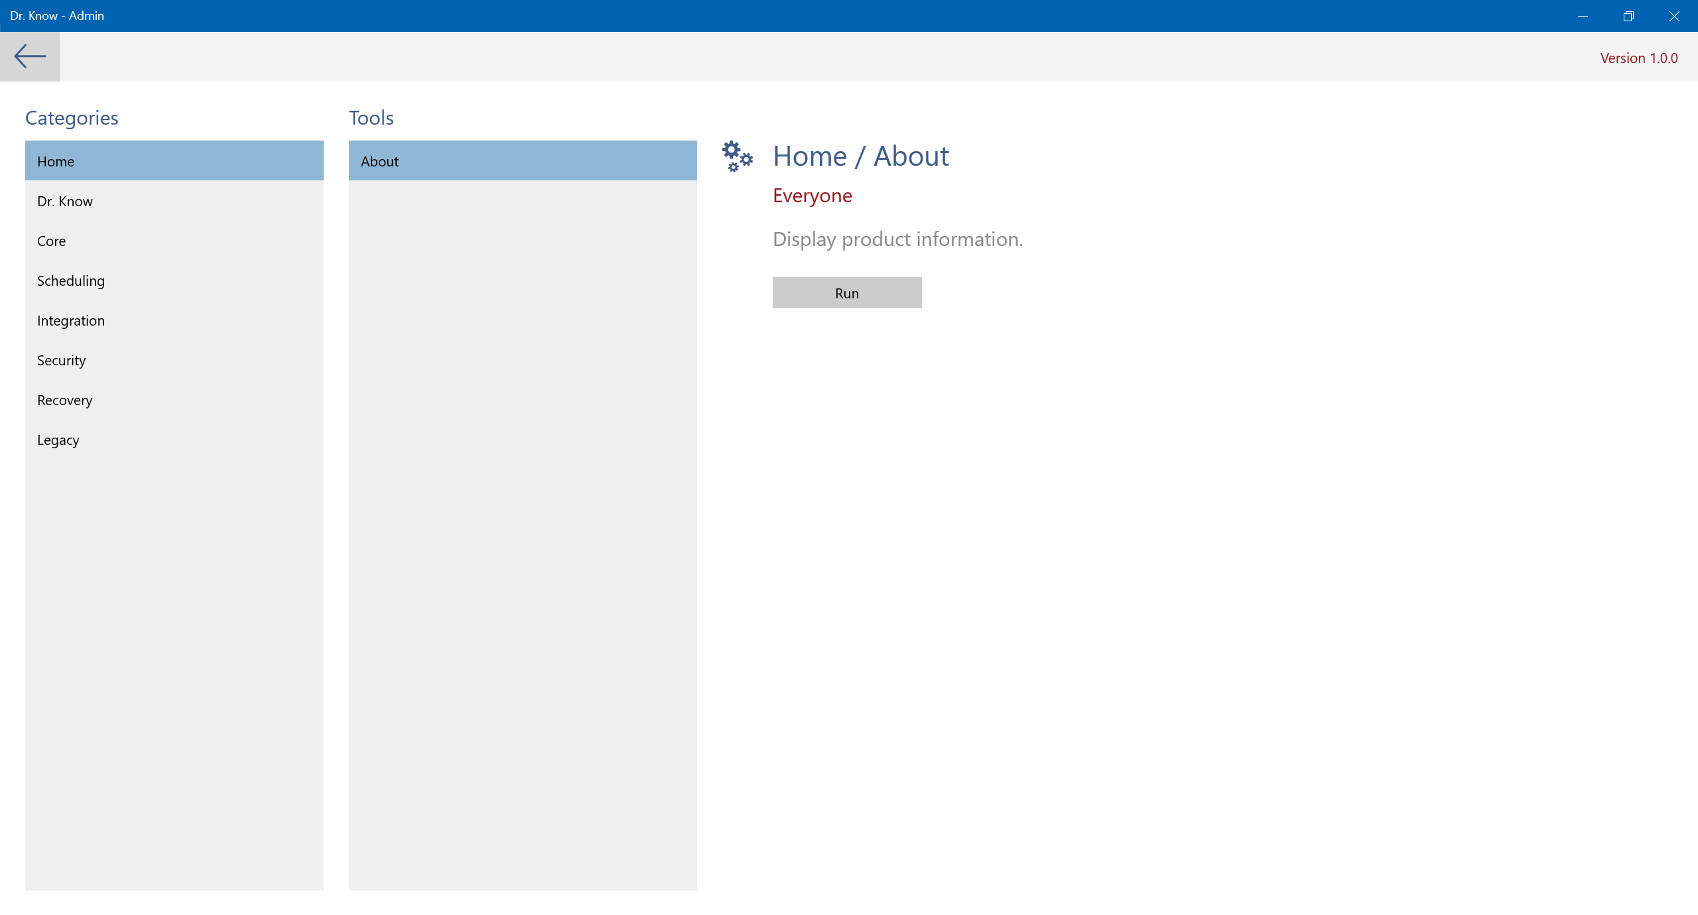Close the Dr. Know Admin window
The height and width of the screenshot is (915, 1698).
(1674, 16)
